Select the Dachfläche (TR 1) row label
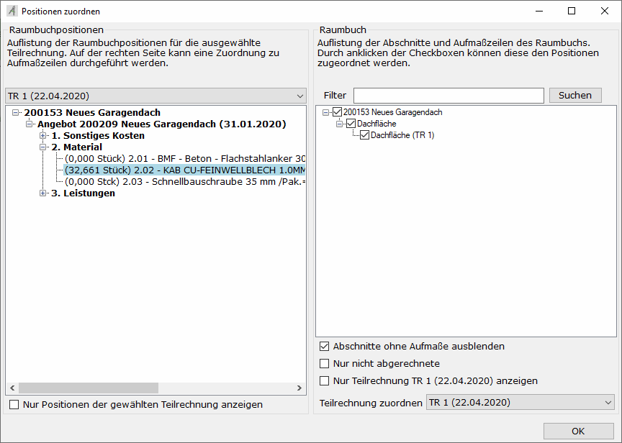622x443 pixels. [402, 135]
